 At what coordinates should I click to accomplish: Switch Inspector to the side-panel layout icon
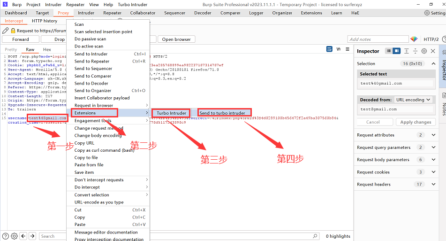tap(396, 51)
